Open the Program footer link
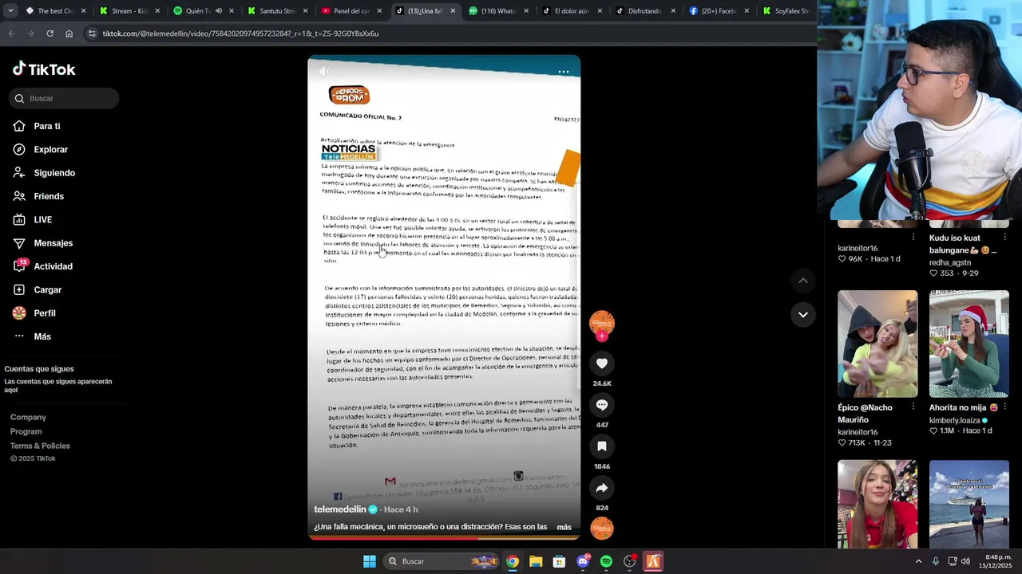Image resolution: width=1022 pixels, height=574 pixels. point(26,431)
